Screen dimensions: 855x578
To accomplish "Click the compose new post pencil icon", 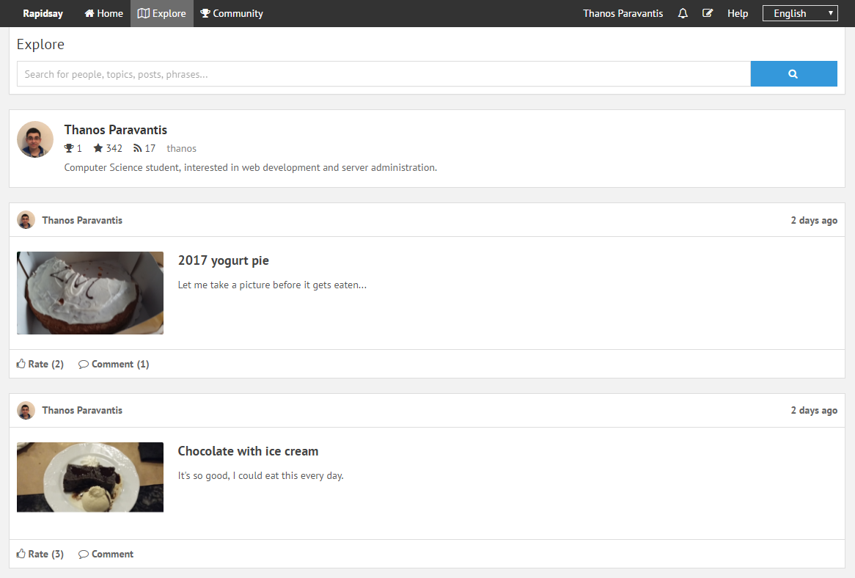I will click(x=707, y=14).
